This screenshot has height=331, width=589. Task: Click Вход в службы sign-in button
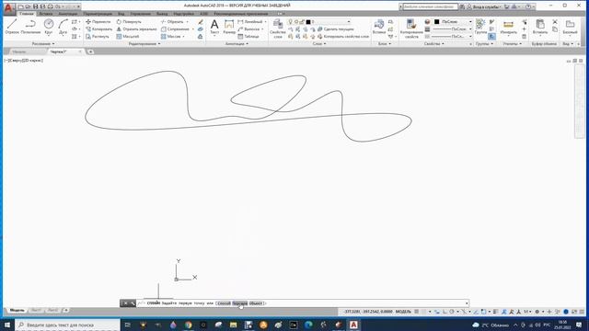(485, 6)
